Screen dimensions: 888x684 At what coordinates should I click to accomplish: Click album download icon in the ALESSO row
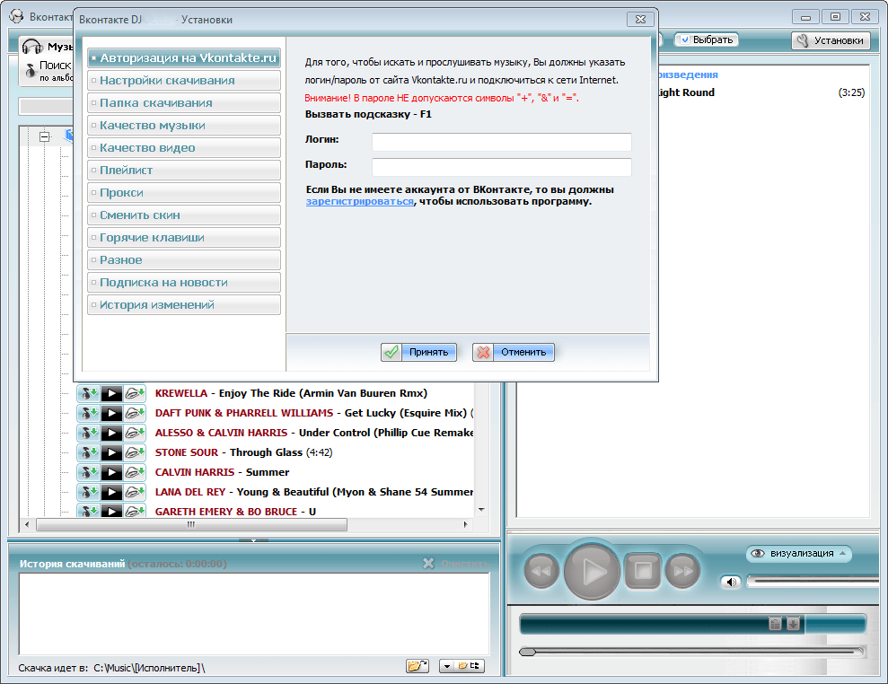tap(135, 433)
